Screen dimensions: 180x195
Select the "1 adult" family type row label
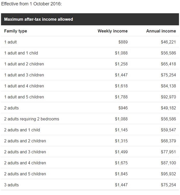[x=10, y=42]
